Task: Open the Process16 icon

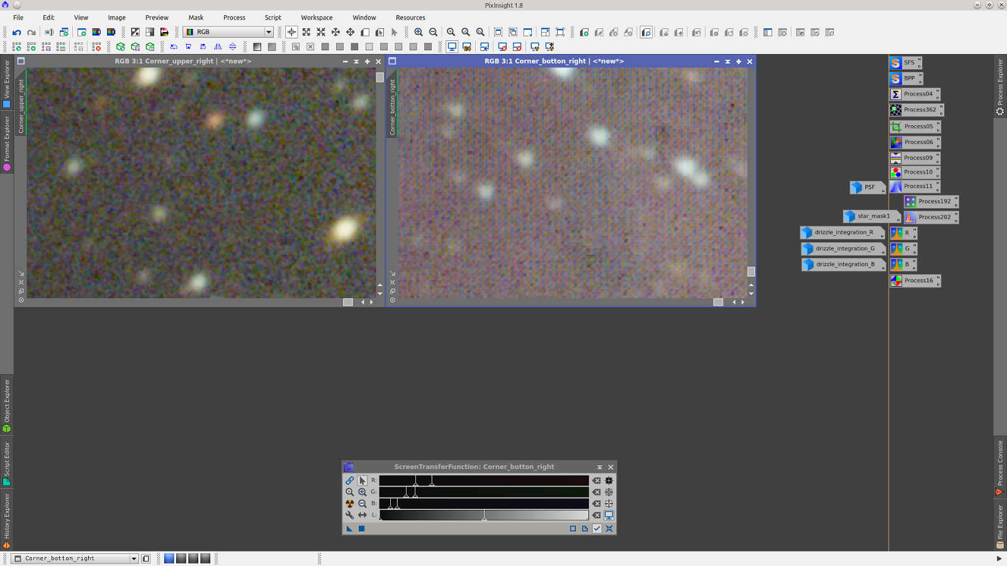Action: pos(915,280)
